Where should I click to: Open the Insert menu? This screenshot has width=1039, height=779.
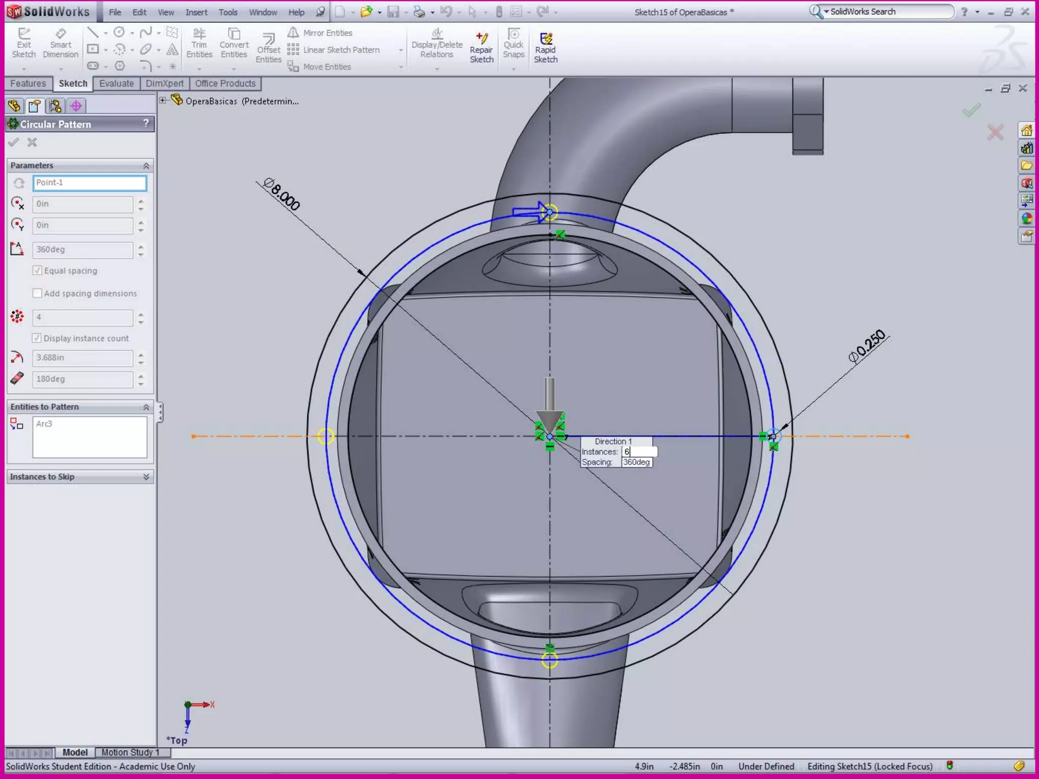(x=196, y=12)
